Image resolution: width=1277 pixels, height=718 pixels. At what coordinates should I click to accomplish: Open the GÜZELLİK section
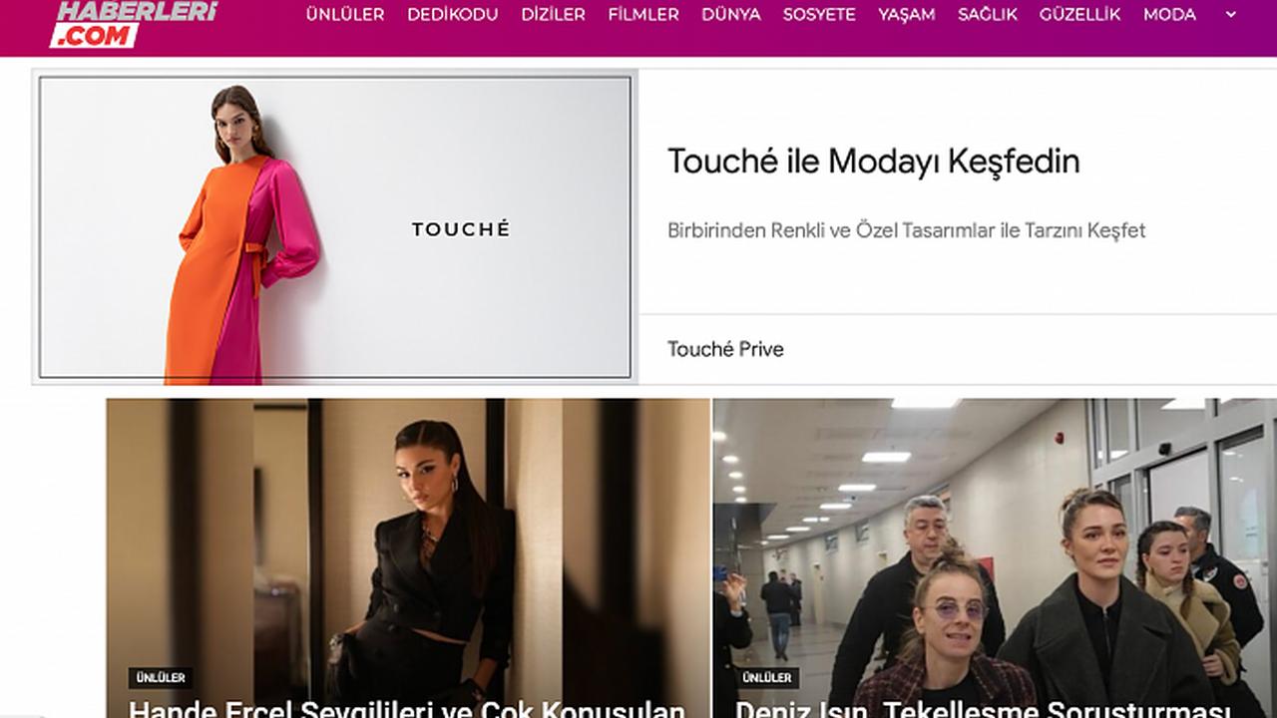tap(1080, 15)
